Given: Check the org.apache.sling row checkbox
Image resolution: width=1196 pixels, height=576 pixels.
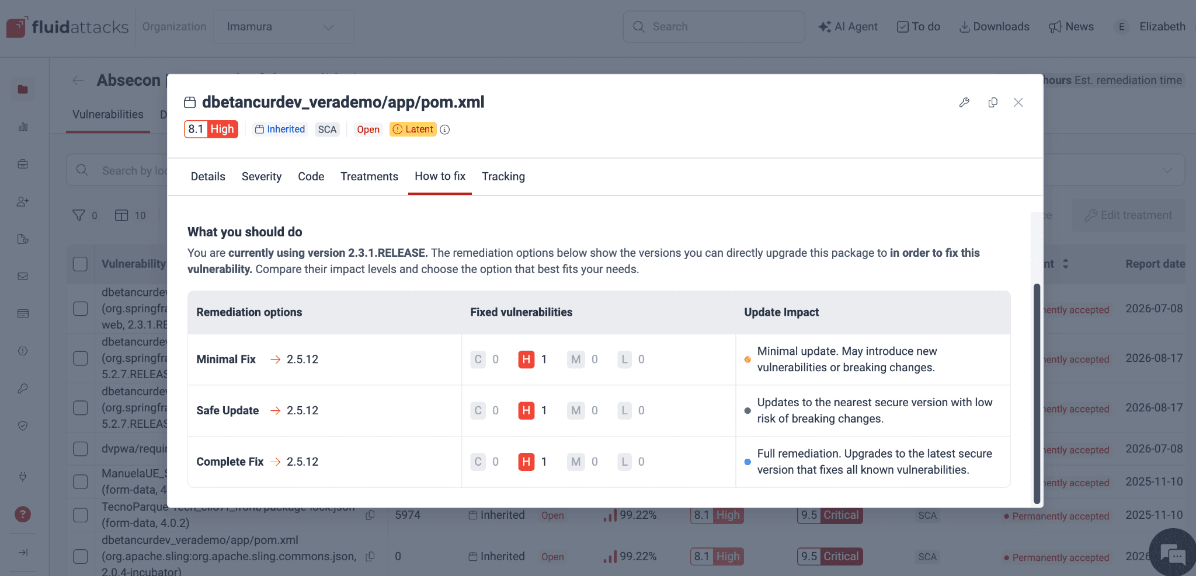Looking at the screenshot, I should pos(80,556).
